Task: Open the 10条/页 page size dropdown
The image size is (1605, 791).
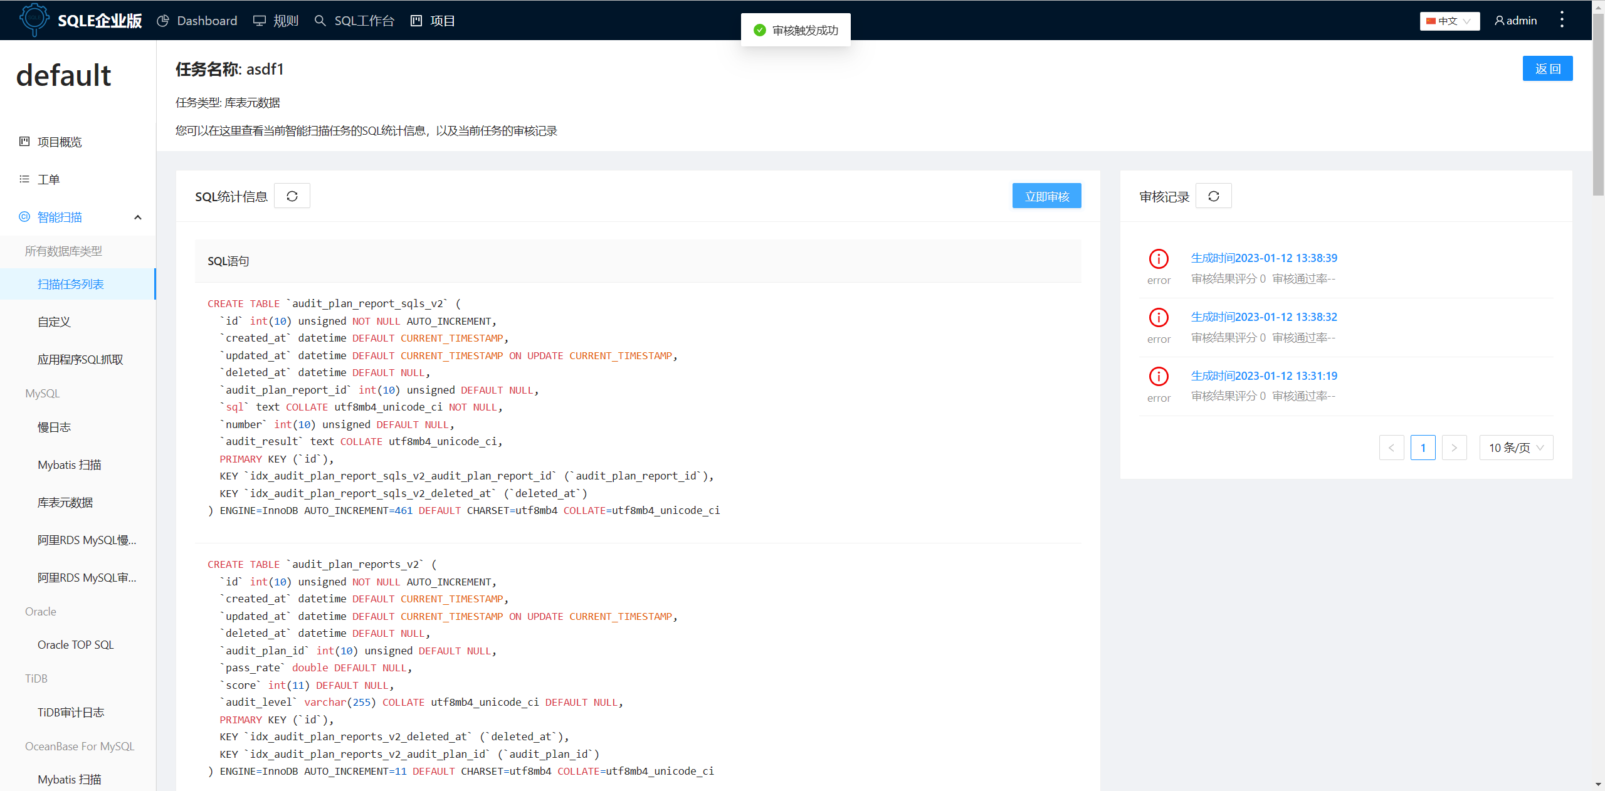Action: click(x=1515, y=447)
